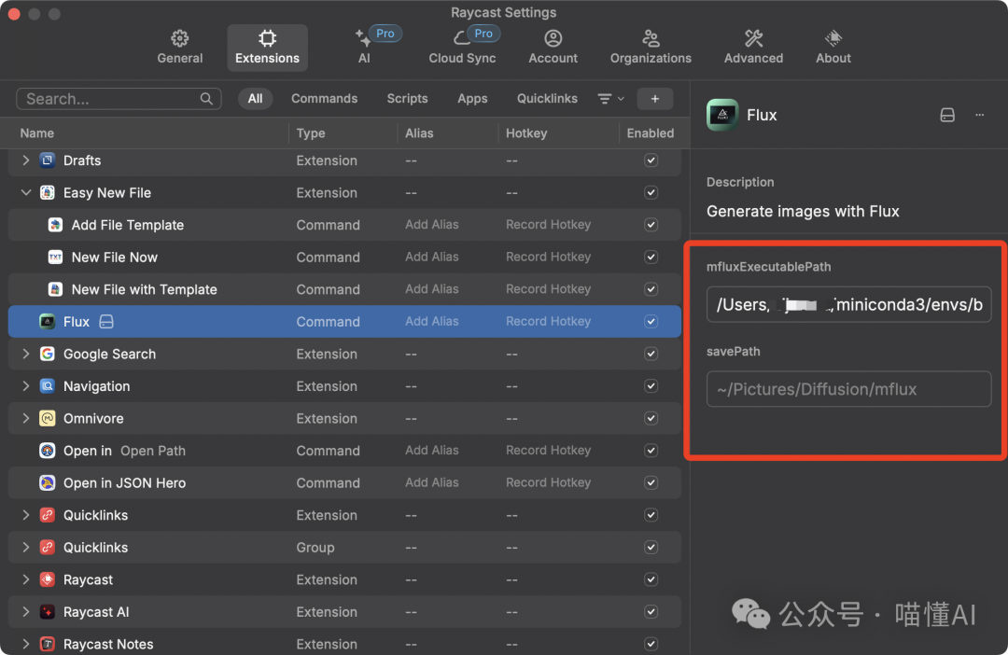Click the Navigation extension icon
This screenshot has height=655, width=1008.
(48, 385)
